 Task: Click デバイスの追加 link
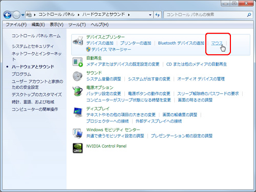coord(100,43)
